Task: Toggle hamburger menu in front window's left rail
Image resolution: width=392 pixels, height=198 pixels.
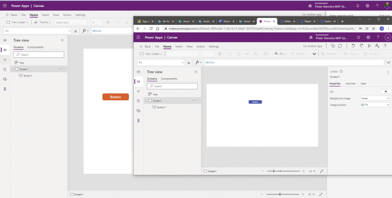Action: click(139, 72)
